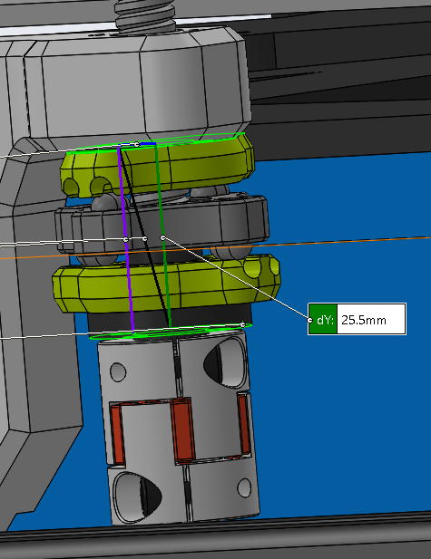
Task: Select the large gray nut housing
Action: point(142,85)
